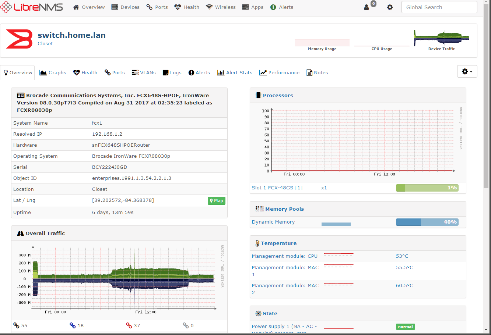491x335 pixels.
Task: Open Management module: MAC 1 sensor link
Action: point(285,271)
